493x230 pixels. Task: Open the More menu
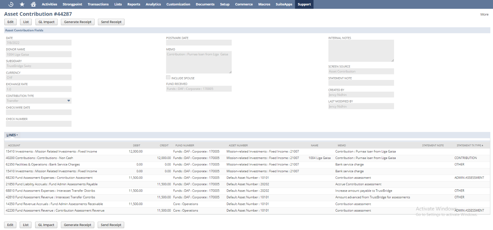click(484, 14)
